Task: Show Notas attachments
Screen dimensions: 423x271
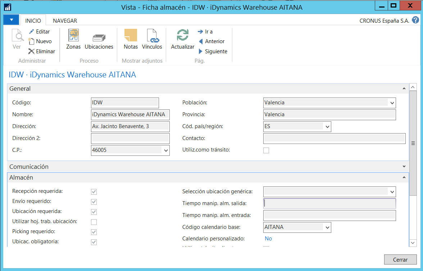Action: 131,39
